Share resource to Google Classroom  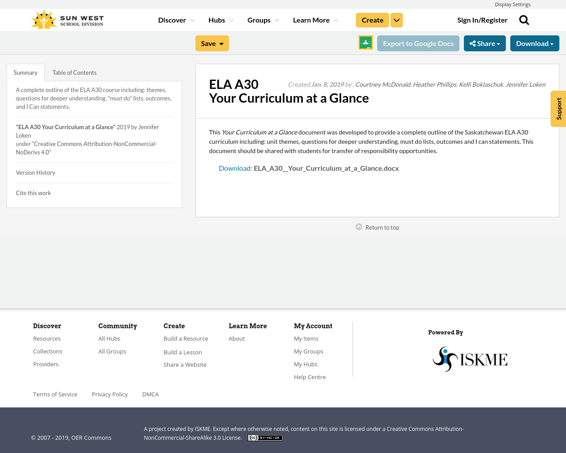click(x=365, y=42)
